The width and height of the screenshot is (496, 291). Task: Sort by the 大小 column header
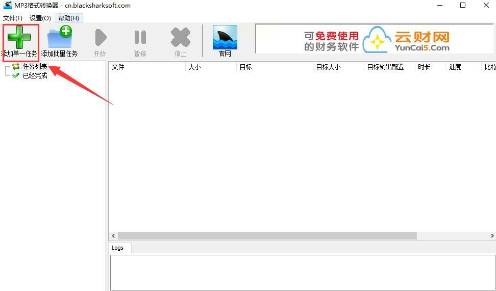click(211, 67)
